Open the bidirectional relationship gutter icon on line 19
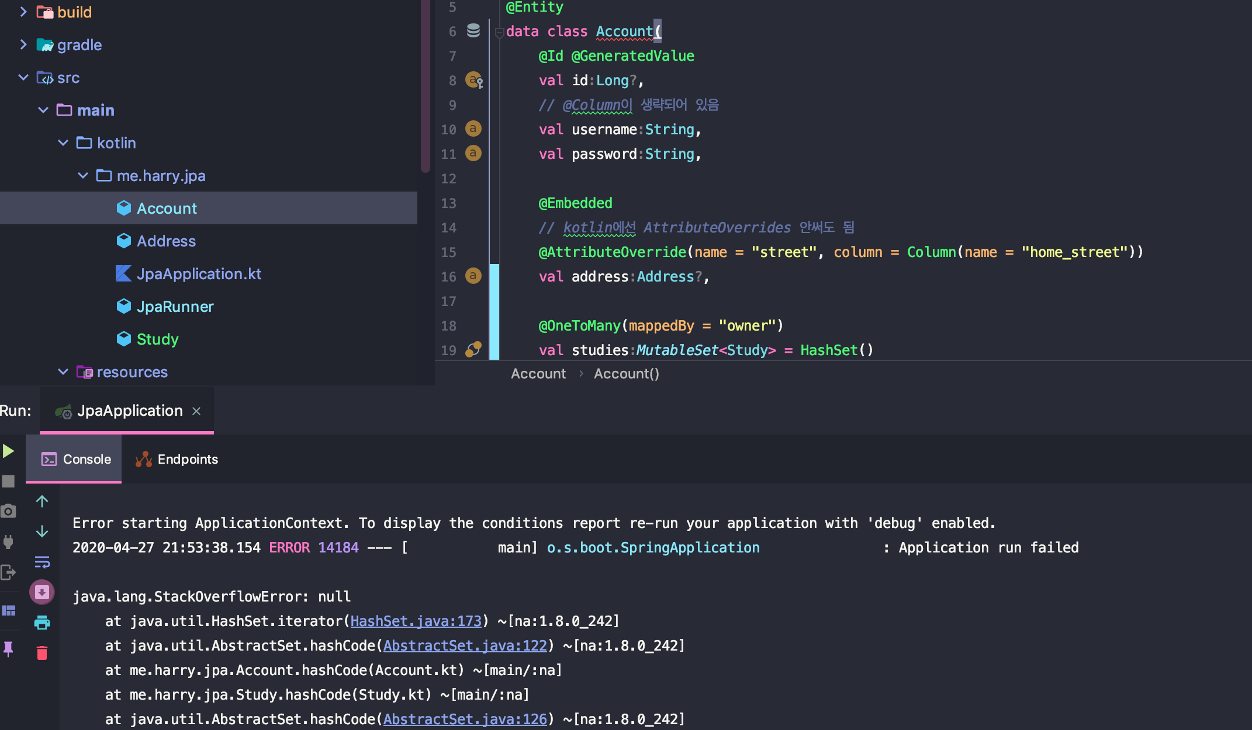Screen dimensions: 1252x730 point(473,349)
